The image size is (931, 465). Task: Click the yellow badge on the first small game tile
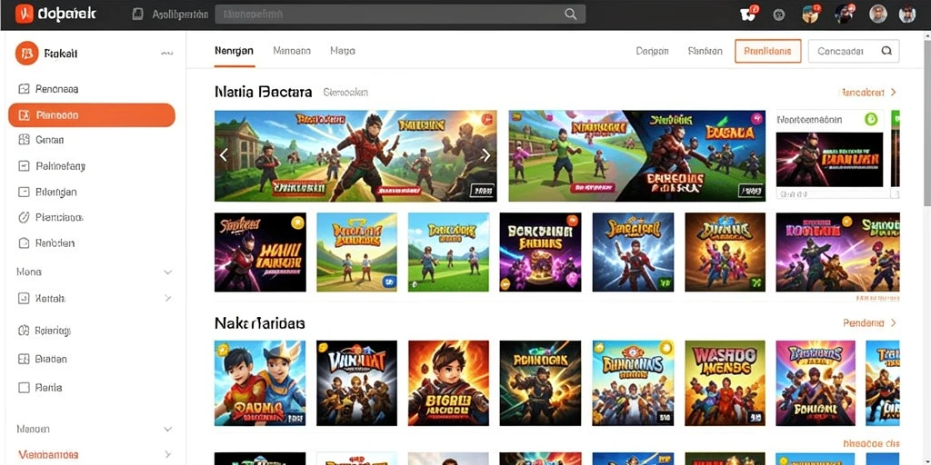point(297,223)
